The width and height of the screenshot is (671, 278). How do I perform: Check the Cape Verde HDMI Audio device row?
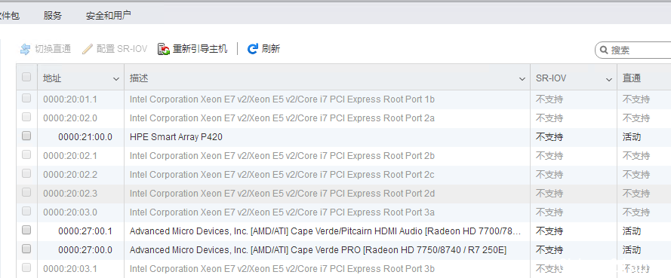(x=26, y=230)
